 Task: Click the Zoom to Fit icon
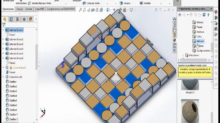click(x=80, y=10)
